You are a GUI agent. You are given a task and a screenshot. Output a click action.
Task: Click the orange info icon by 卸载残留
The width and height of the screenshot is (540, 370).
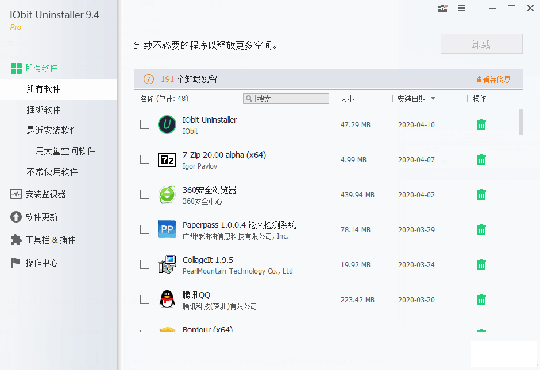(x=149, y=79)
